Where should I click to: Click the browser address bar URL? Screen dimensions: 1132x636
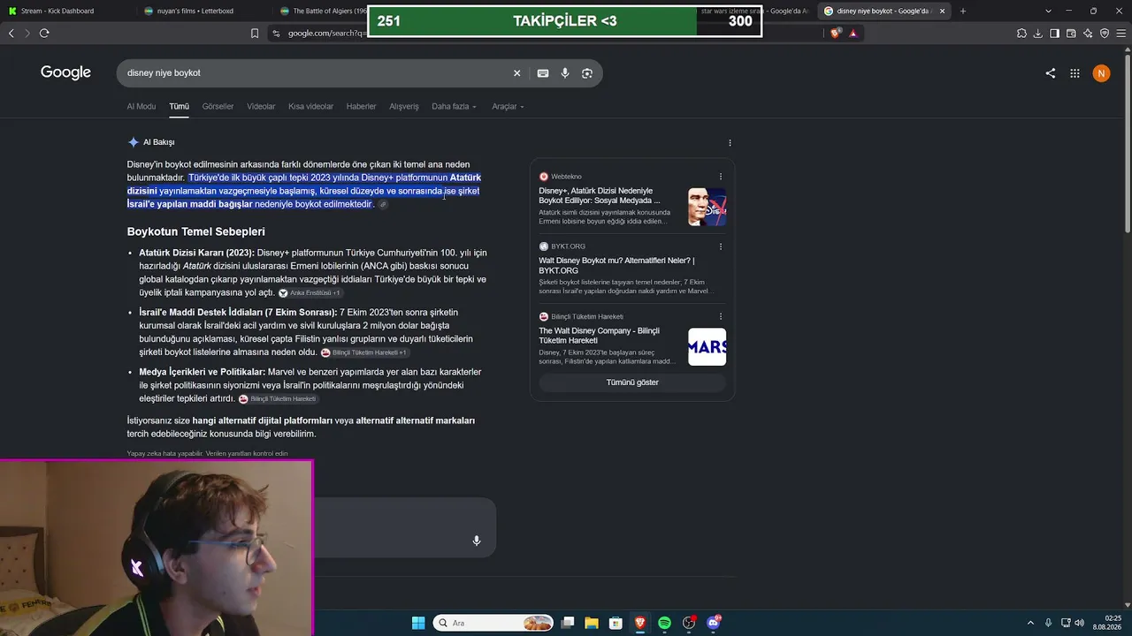coord(325,34)
